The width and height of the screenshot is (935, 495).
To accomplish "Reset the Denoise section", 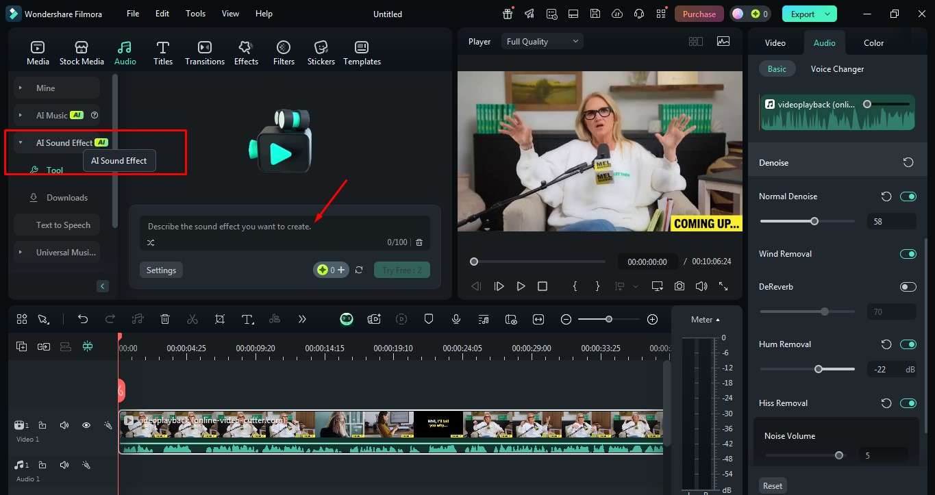I will click(908, 162).
